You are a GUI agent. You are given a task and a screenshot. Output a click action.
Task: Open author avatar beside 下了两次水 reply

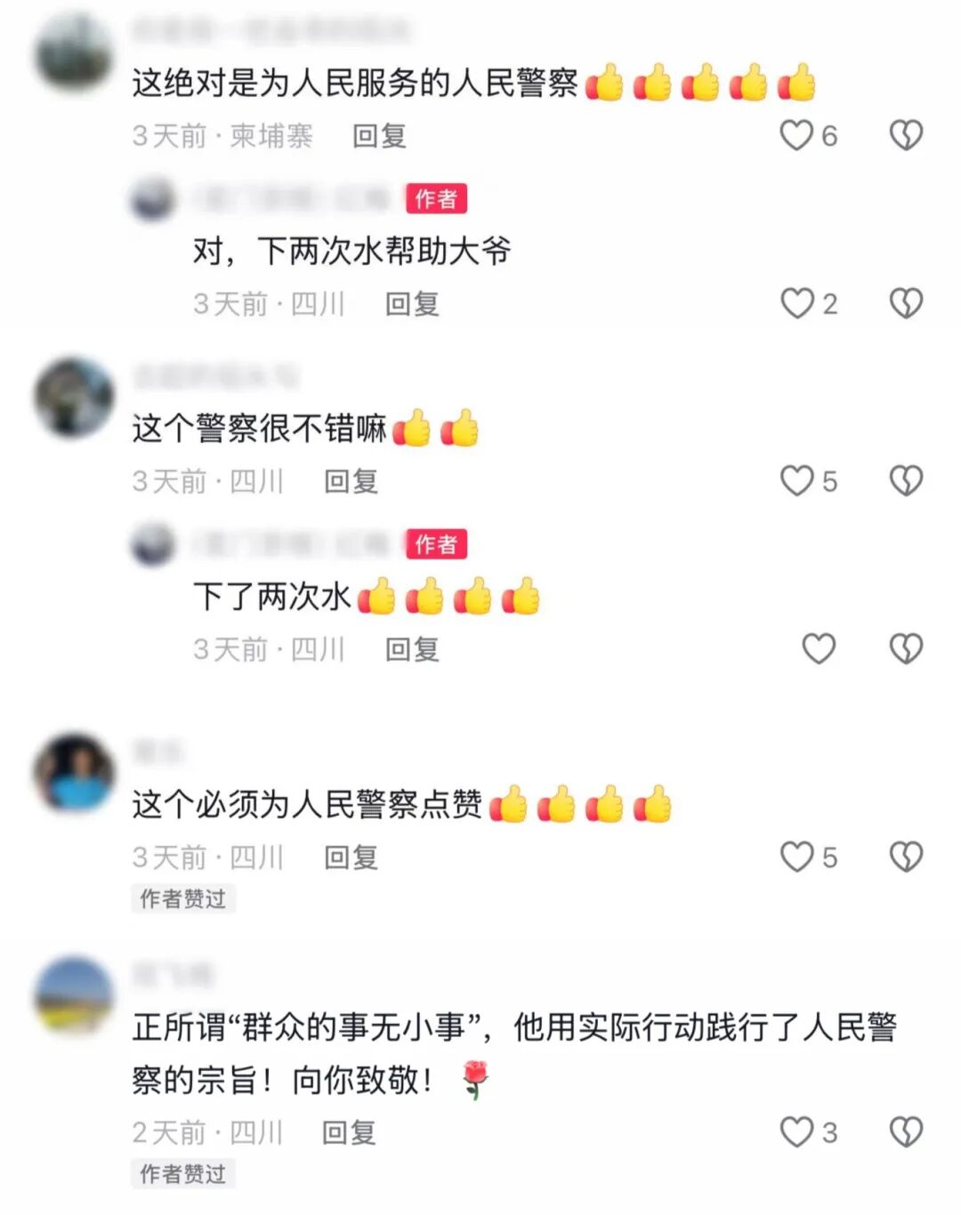tap(154, 543)
